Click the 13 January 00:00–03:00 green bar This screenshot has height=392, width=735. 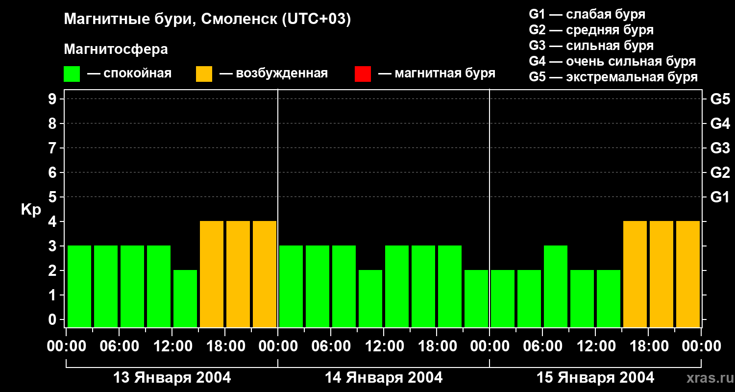point(79,286)
